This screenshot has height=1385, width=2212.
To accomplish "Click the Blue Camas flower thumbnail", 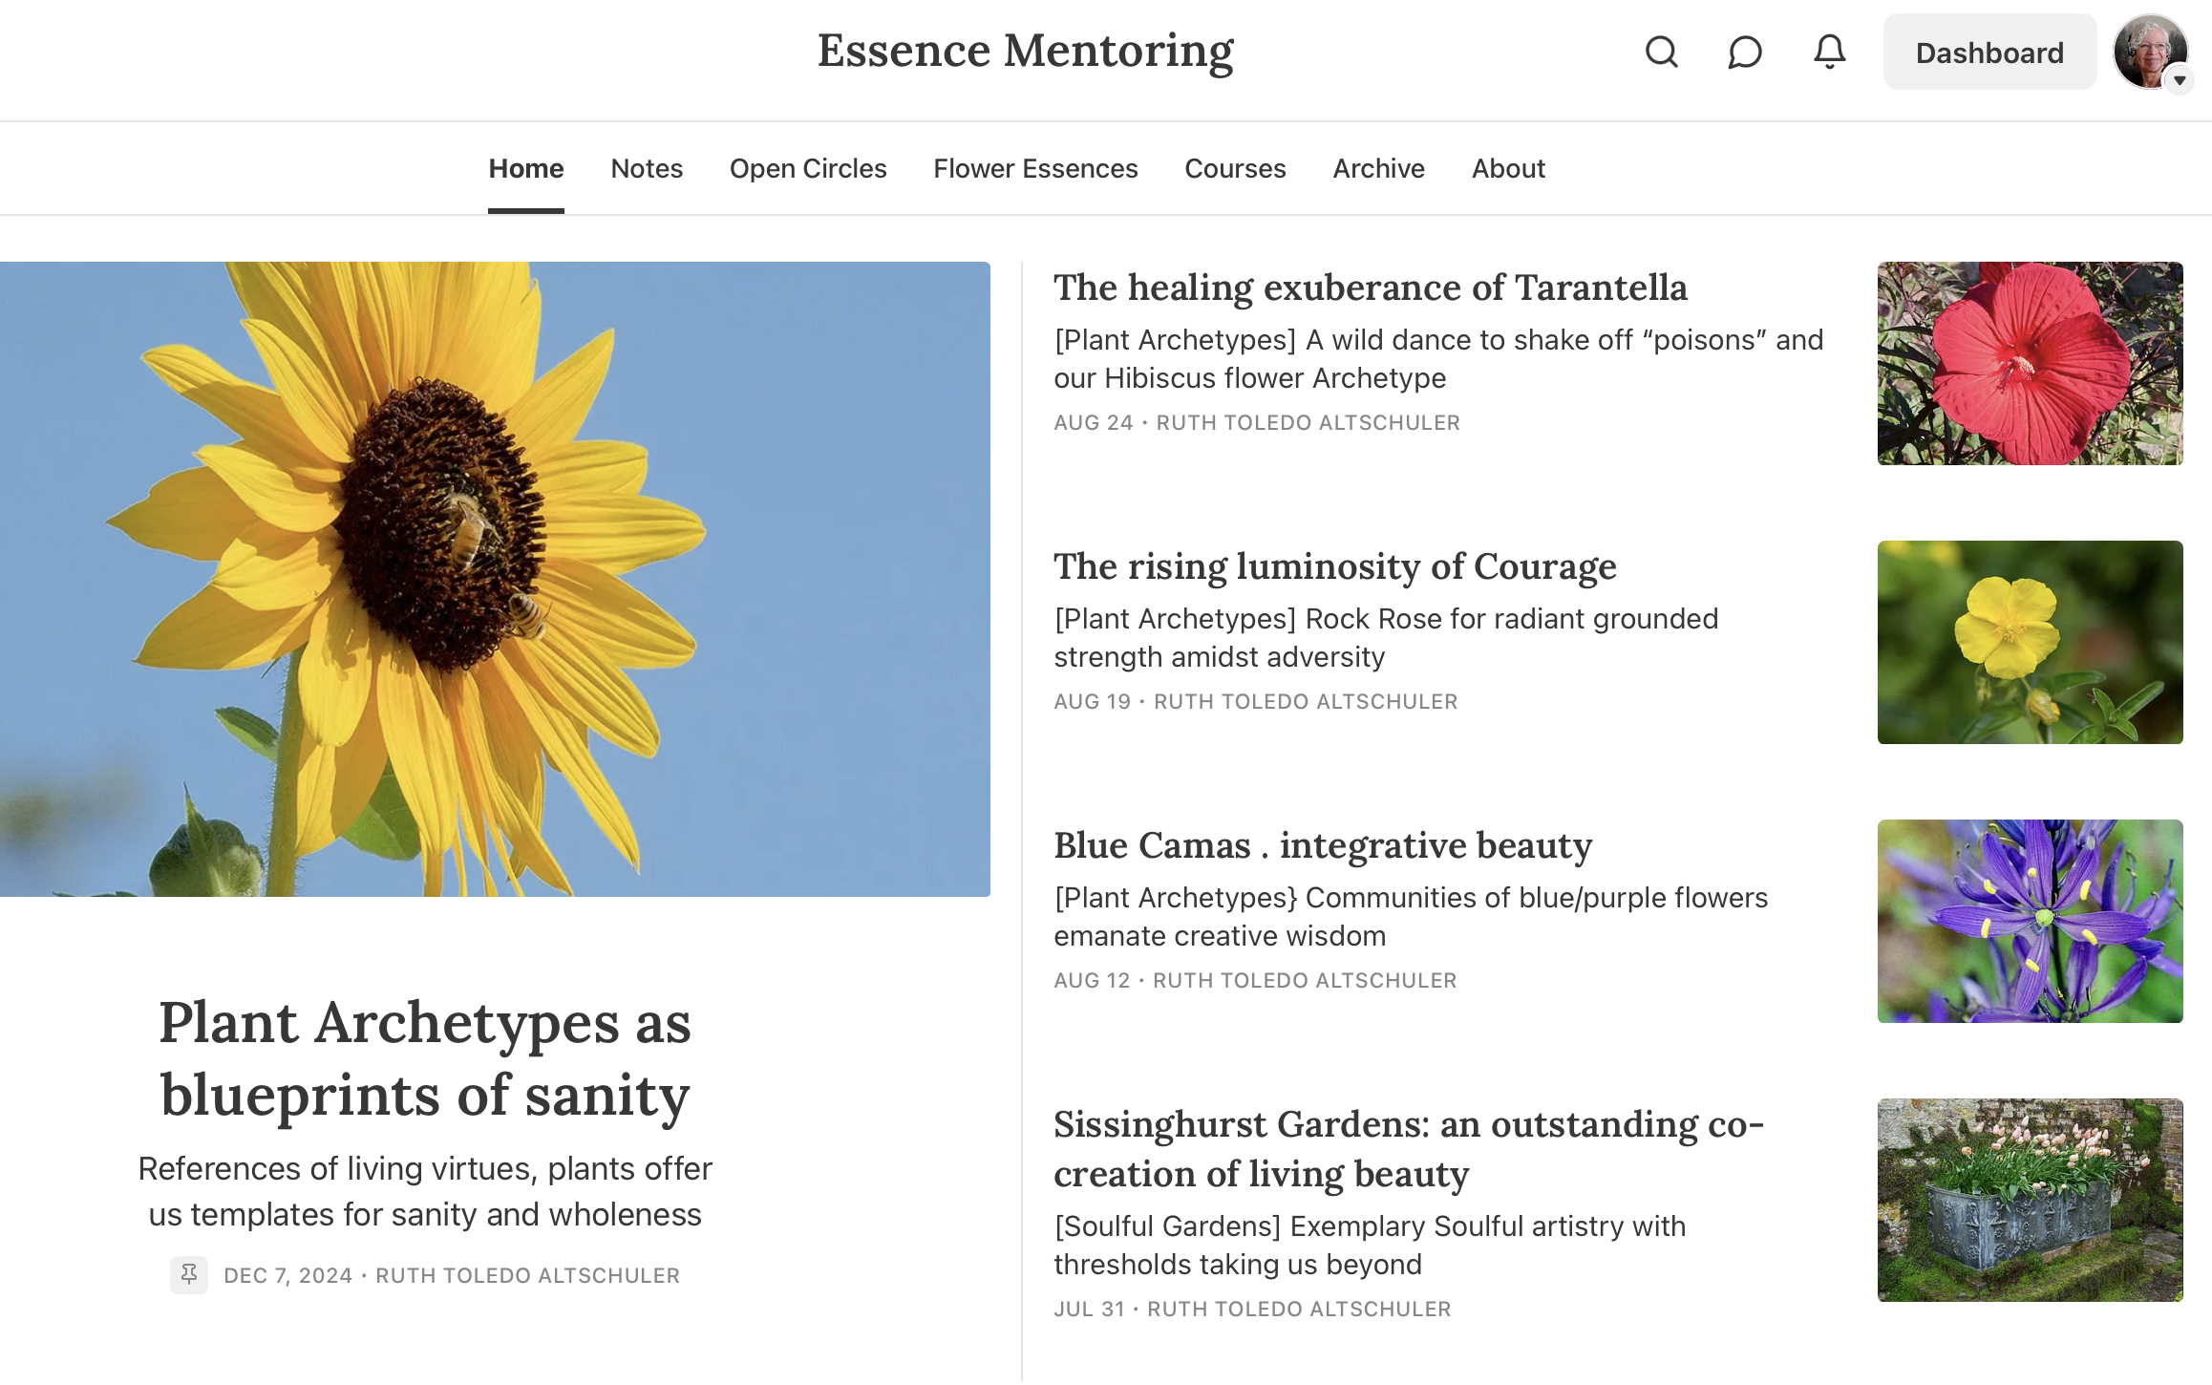I will coord(2030,921).
